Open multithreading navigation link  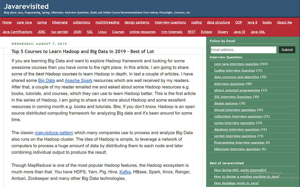107,22
